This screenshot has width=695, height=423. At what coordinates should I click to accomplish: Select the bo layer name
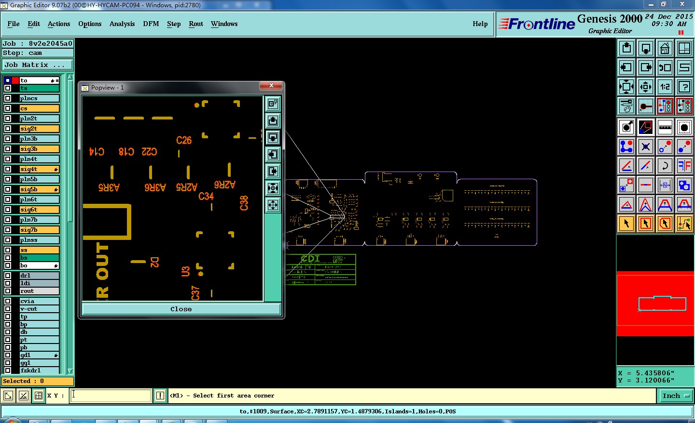tap(39, 265)
